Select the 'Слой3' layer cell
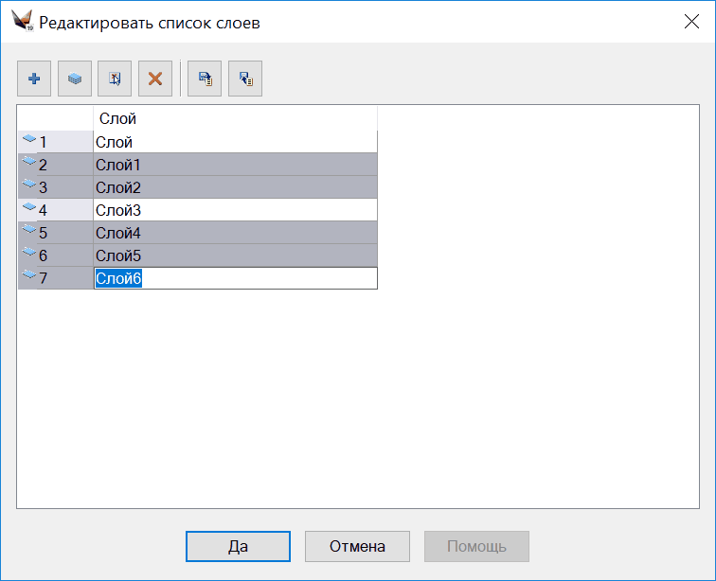The width and height of the screenshot is (716, 581). point(235,210)
